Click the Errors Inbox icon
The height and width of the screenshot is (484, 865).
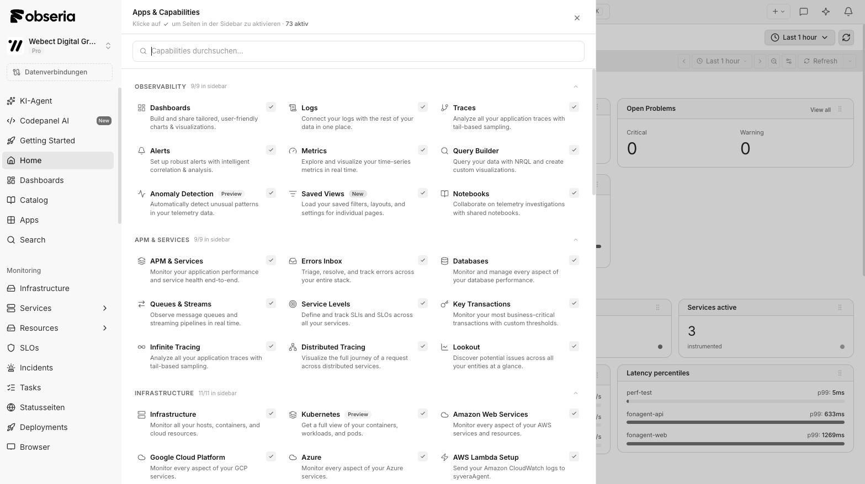pos(293,261)
